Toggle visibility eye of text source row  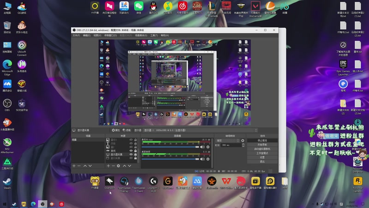(x=131, y=143)
